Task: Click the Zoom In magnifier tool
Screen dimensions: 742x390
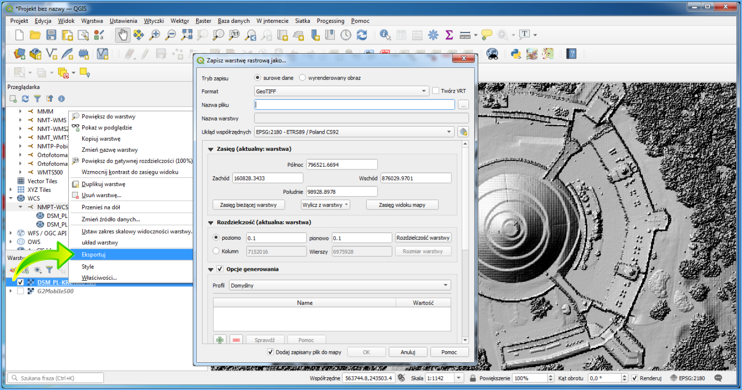Action: [155, 35]
